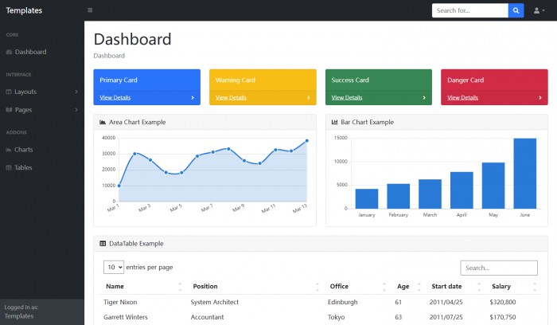Click the Garrett Winters name cell
This screenshot has height=325, width=557.
126,317
